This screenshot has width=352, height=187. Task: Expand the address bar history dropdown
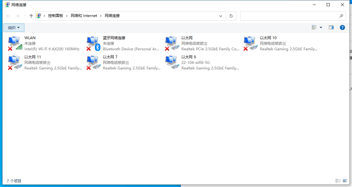(x=221, y=16)
